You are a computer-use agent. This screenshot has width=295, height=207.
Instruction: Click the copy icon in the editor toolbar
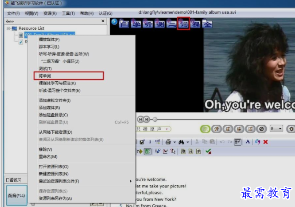coord(205,142)
